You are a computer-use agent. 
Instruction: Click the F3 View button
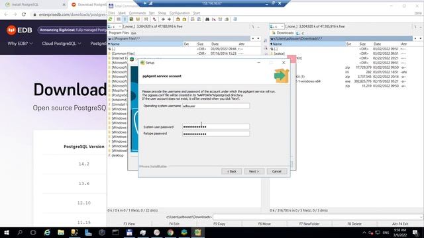[x=129, y=223]
